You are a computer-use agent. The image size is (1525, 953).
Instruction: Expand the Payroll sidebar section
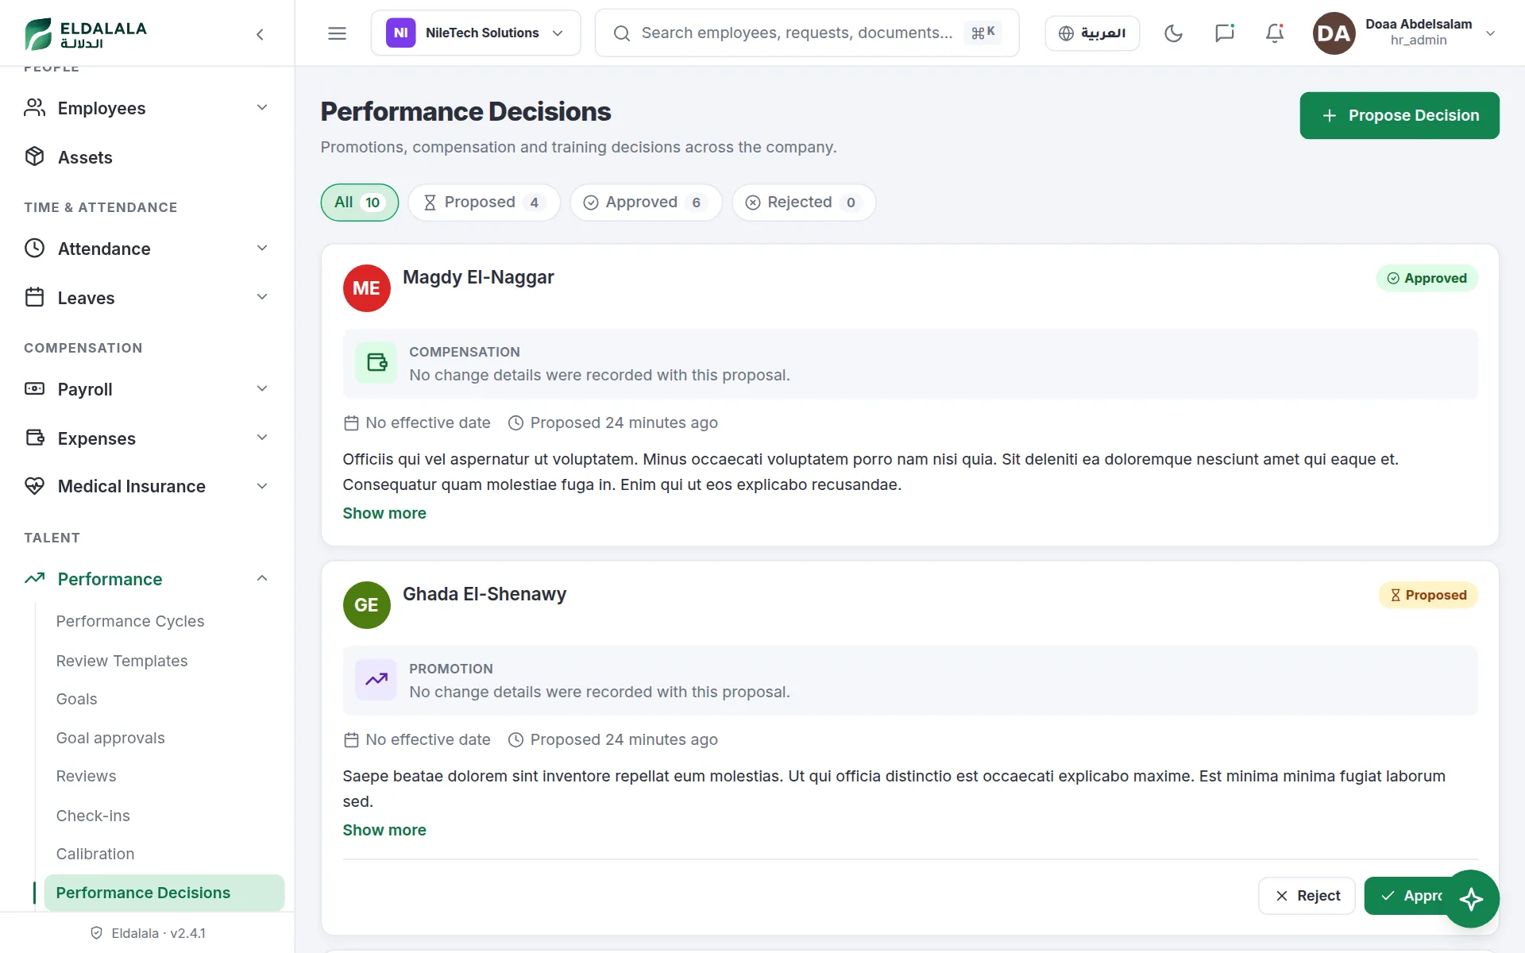(x=147, y=389)
